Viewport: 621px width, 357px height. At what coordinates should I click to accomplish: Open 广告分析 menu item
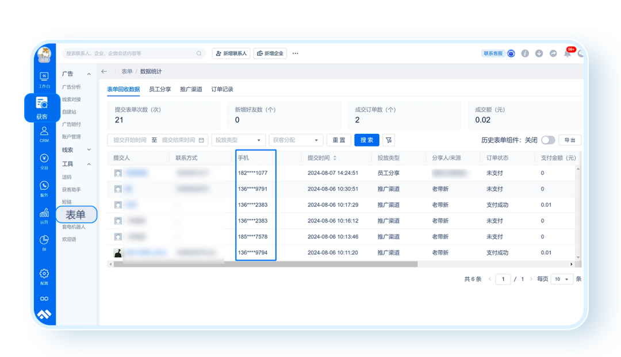(71, 87)
